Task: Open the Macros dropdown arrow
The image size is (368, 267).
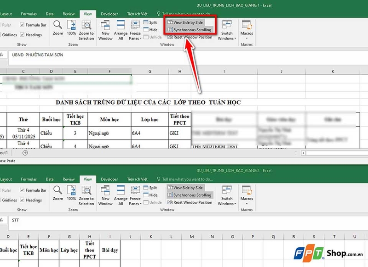Action: tap(247, 38)
